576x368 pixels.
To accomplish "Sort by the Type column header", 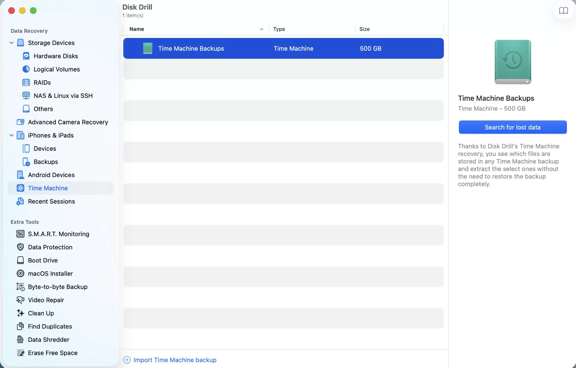I will point(312,29).
